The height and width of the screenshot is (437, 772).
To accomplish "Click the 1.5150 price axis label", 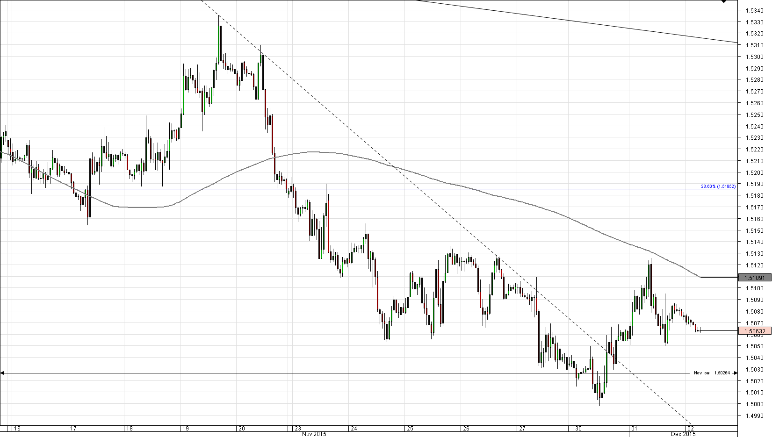I will [x=756, y=231].
